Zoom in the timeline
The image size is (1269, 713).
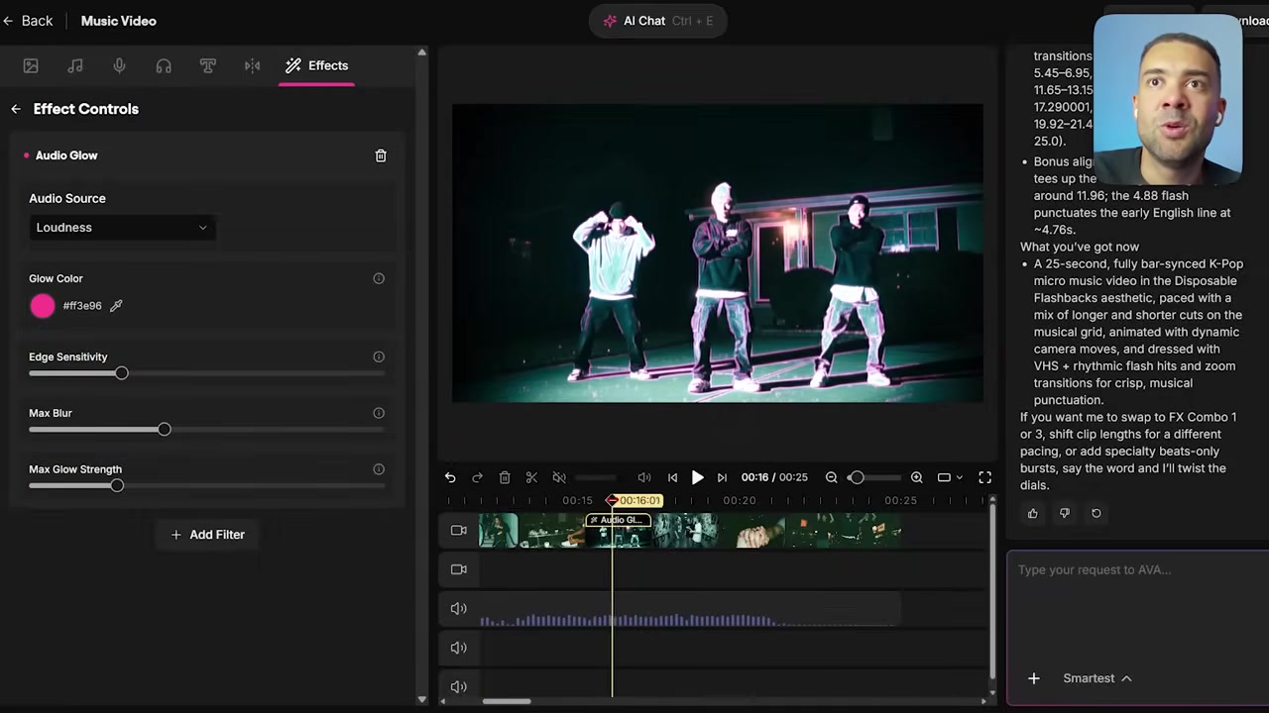(x=917, y=477)
